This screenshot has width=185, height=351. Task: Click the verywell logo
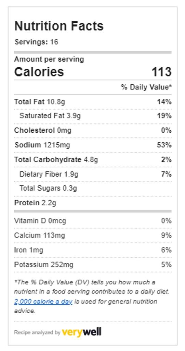click(x=81, y=332)
